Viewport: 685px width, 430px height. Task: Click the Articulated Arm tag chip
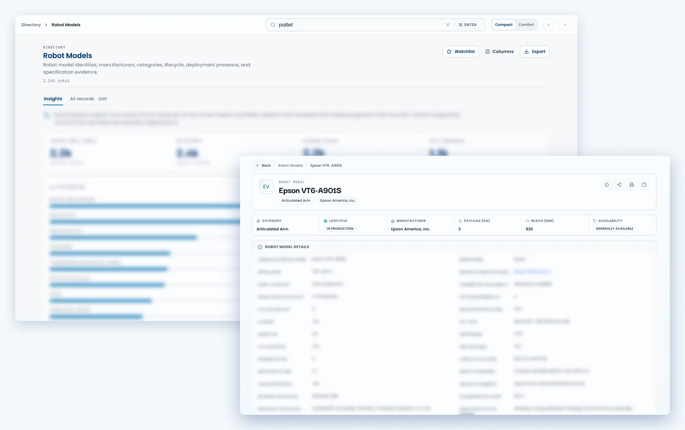pos(296,201)
